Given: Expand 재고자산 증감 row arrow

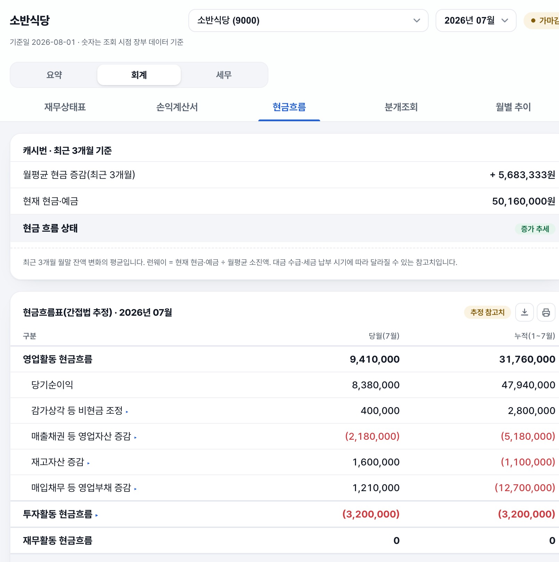Looking at the screenshot, I should (x=89, y=463).
